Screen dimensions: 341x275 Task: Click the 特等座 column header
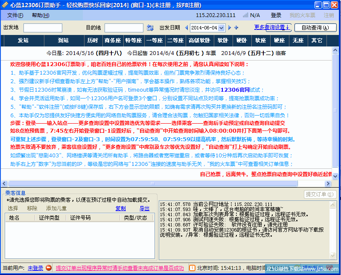[134, 41]
